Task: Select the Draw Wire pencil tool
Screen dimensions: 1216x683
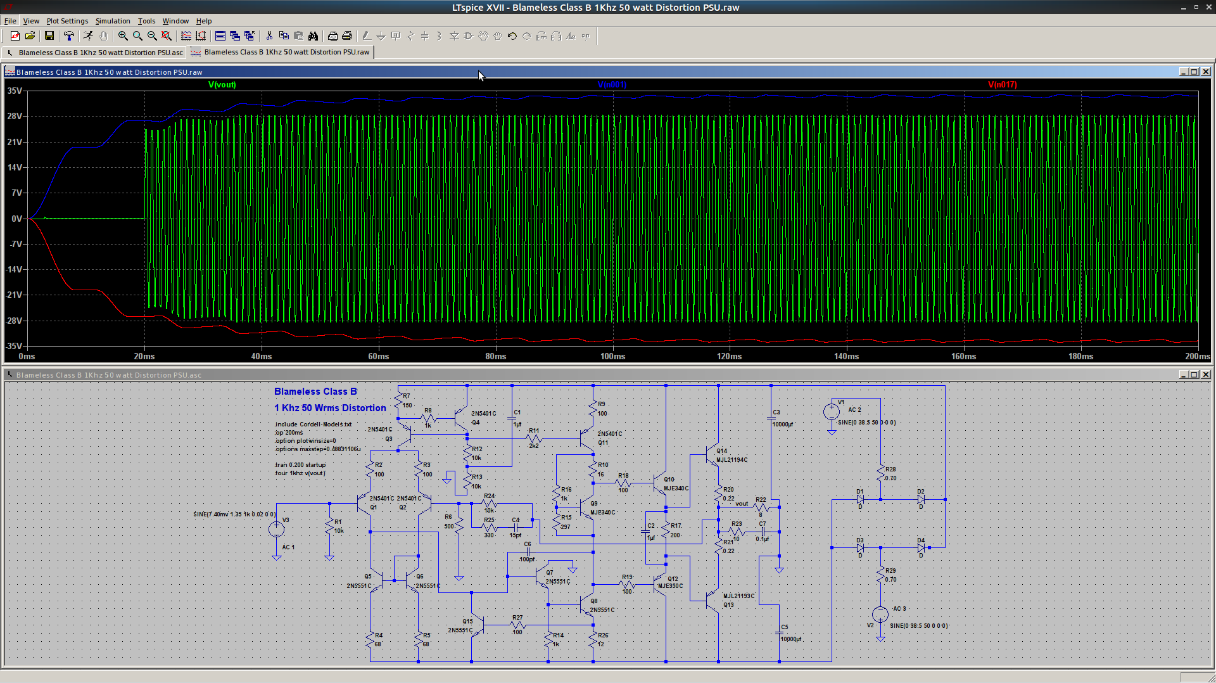Action: [x=366, y=36]
